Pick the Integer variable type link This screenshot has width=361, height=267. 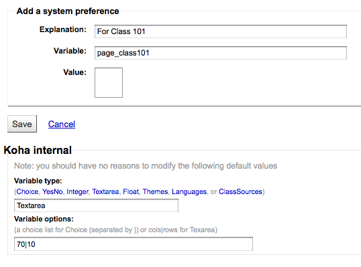click(77, 191)
